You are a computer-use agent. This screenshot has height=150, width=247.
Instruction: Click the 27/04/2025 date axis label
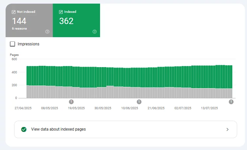[x=23, y=108]
